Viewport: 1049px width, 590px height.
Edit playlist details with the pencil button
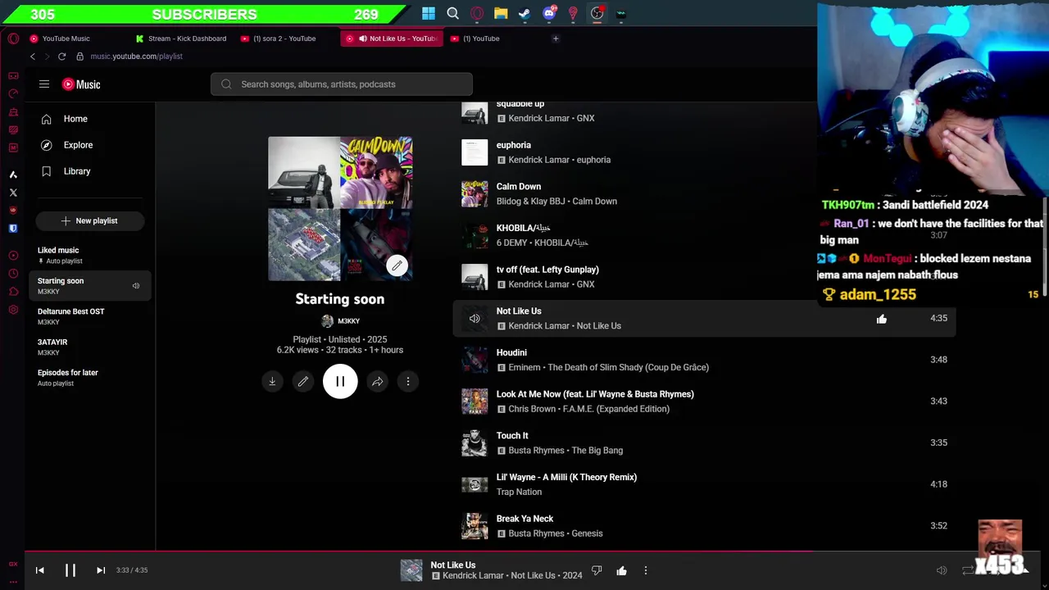(303, 381)
